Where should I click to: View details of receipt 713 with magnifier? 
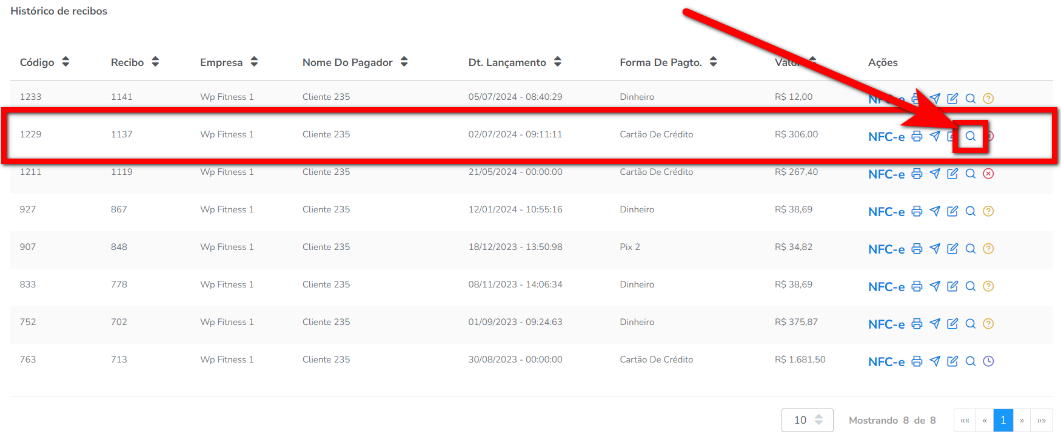(x=971, y=361)
